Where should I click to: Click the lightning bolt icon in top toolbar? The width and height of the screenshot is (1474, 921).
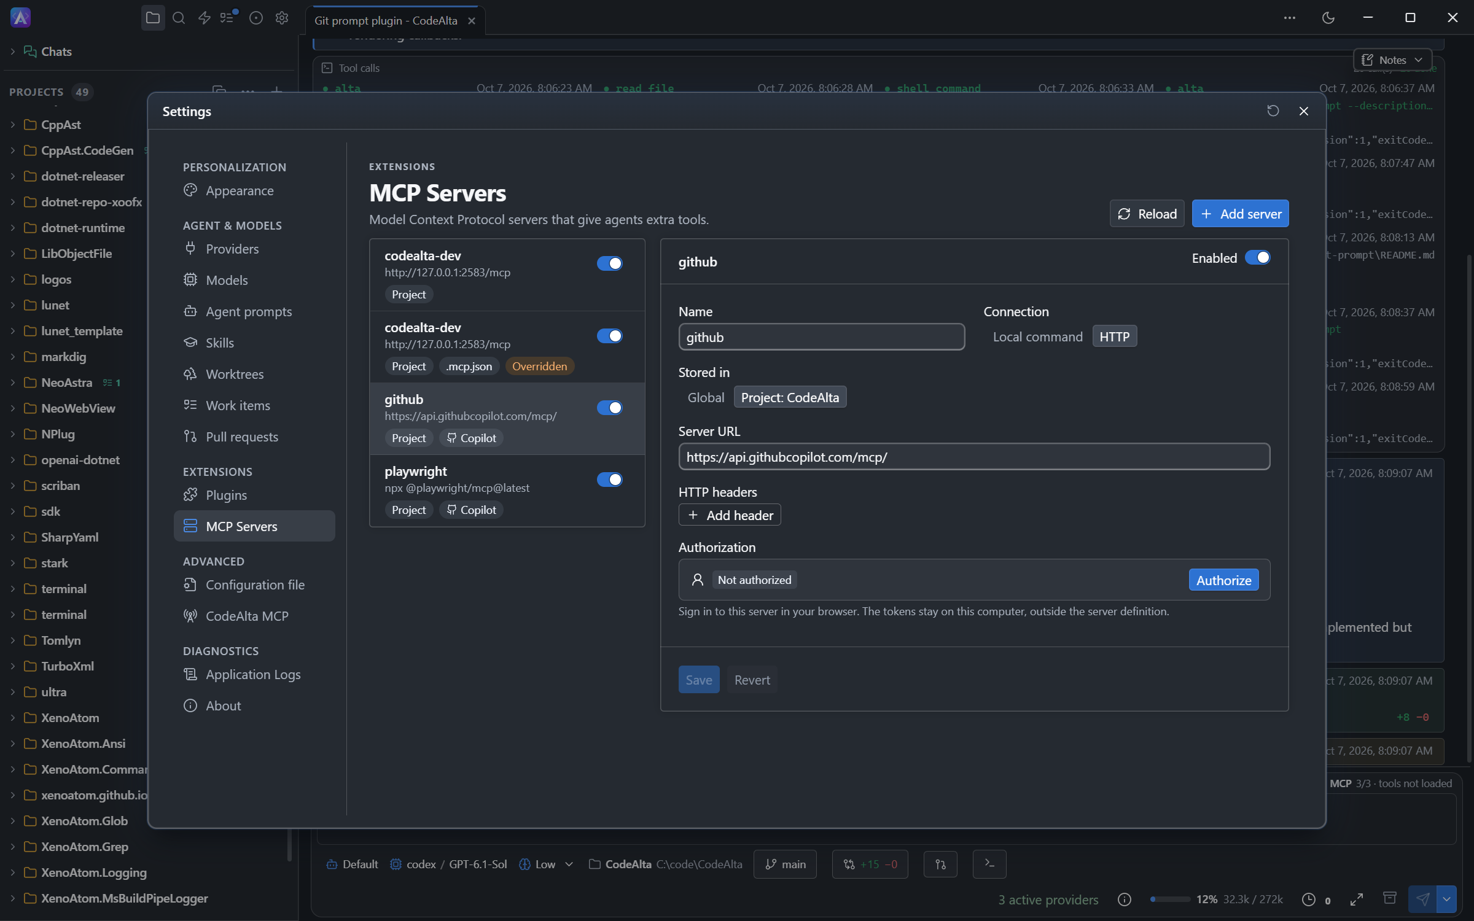click(x=204, y=18)
